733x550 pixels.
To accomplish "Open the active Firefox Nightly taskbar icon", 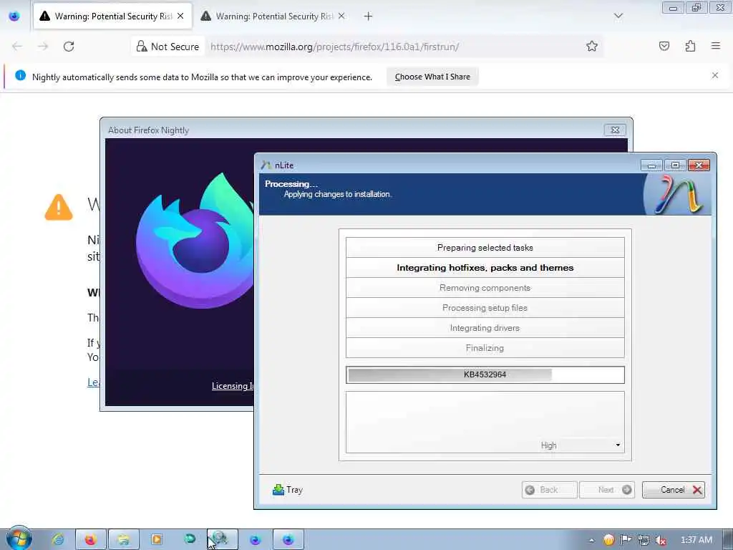I will (288, 540).
